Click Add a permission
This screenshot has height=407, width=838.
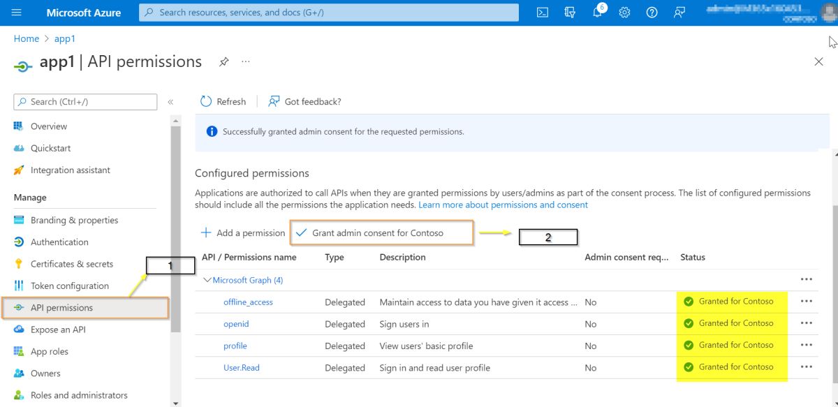click(x=243, y=232)
